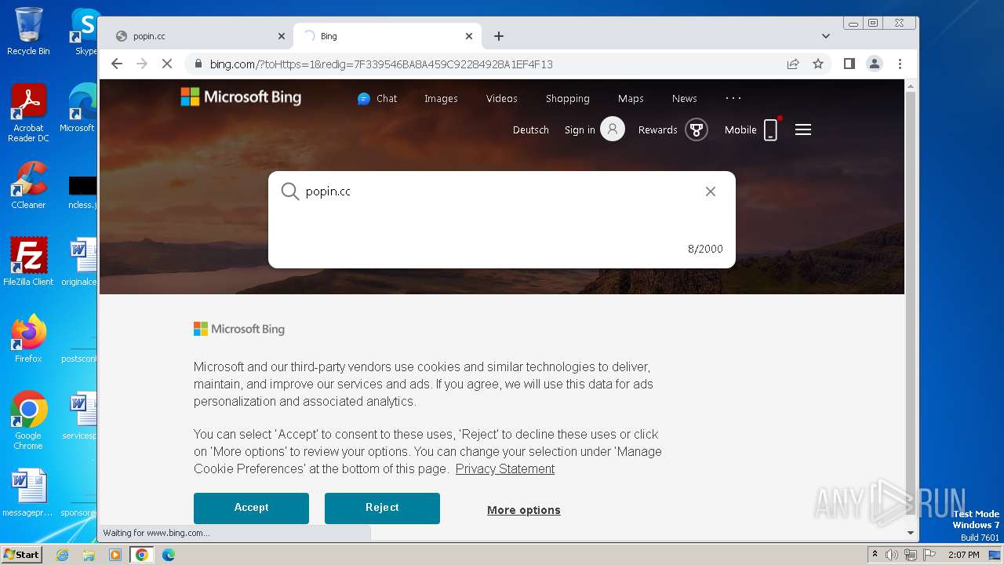
Task: Open Google Chrome desktop icon
Action: pyautogui.click(x=28, y=421)
